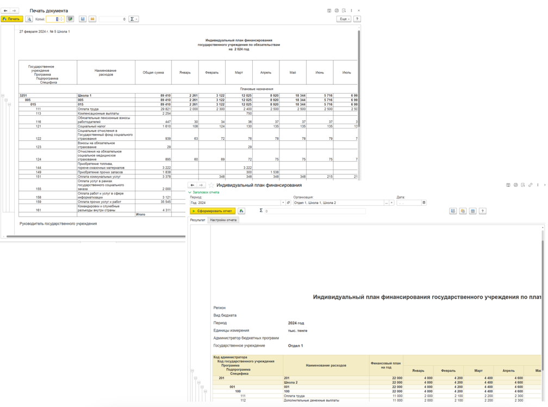Collapse group 005 in print document outline

(x=6, y=100)
